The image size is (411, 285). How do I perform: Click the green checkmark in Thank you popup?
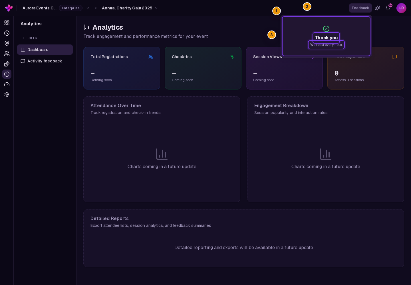[326, 29]
